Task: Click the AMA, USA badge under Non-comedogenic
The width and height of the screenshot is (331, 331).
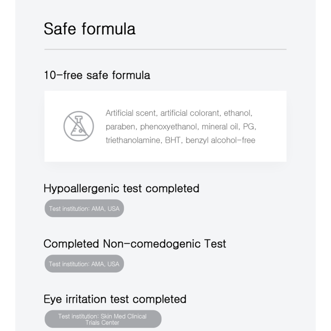Action: tap(84, 264)
